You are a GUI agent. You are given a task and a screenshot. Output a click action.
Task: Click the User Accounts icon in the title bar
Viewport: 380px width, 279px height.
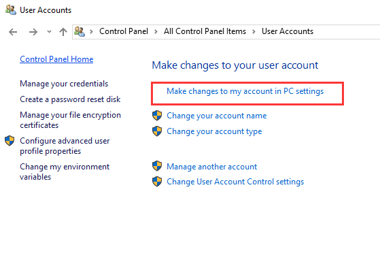point(11,10)
